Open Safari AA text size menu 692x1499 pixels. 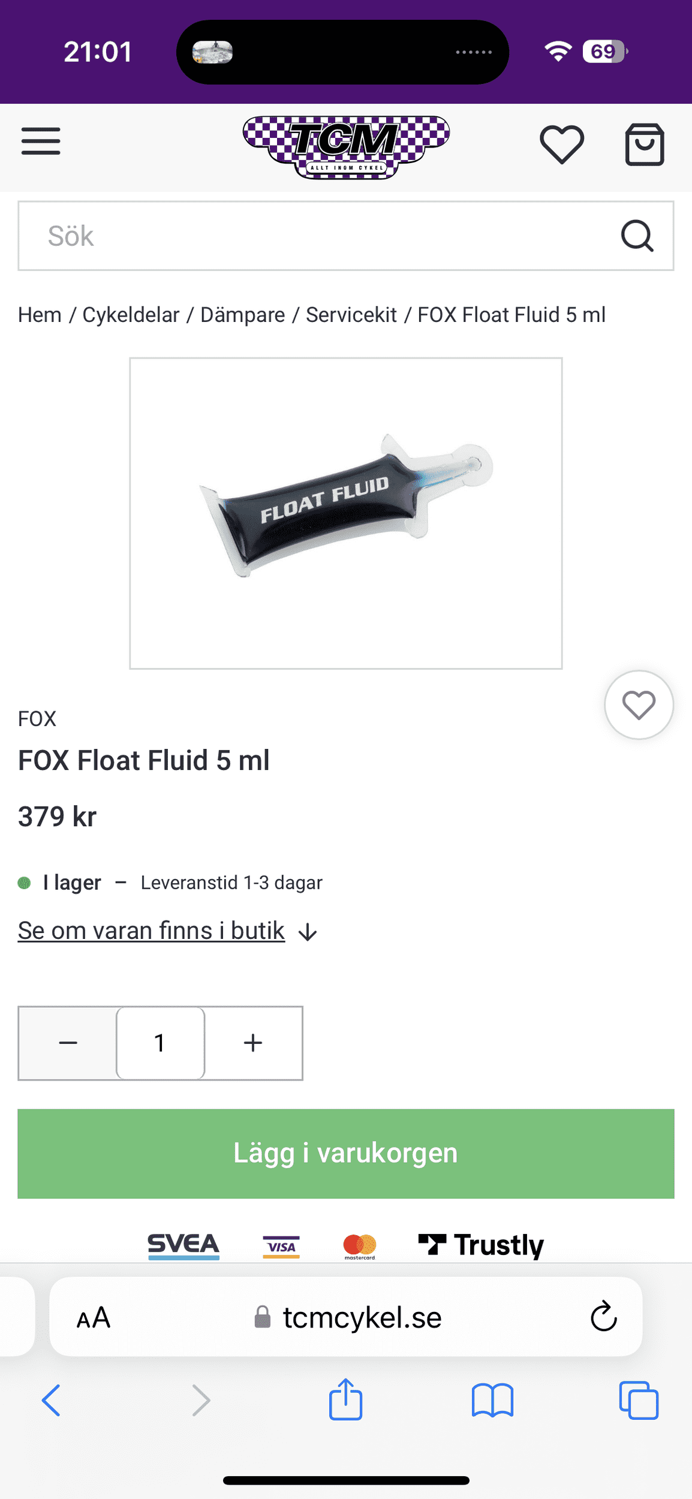pyautogui.click(x=94, y=1317)
